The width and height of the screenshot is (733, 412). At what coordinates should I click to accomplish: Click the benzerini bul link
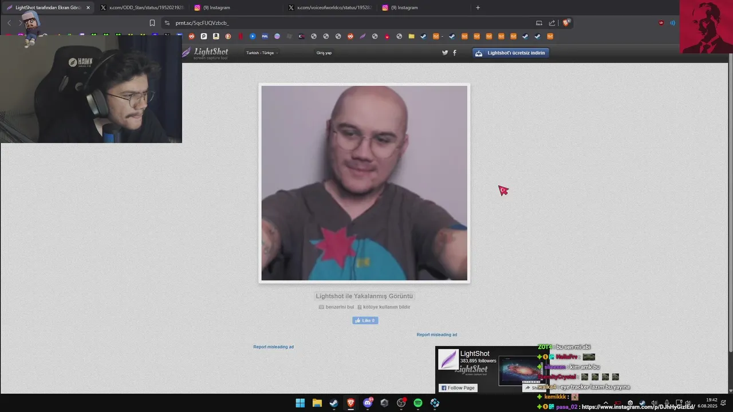(x=340, y=307)
